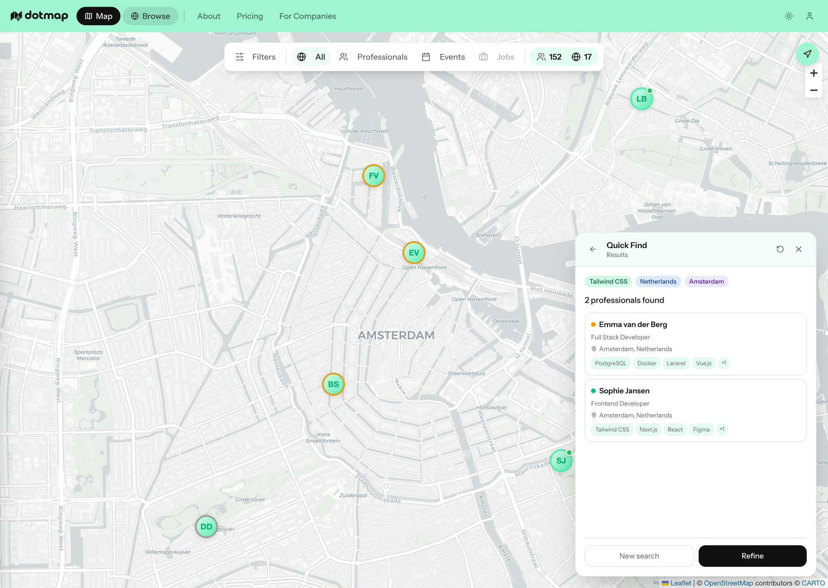The height and width of the screenshot is (588, 828).
Task: Toggle the light/dark theme sun icon
Action: pos(789,16)
